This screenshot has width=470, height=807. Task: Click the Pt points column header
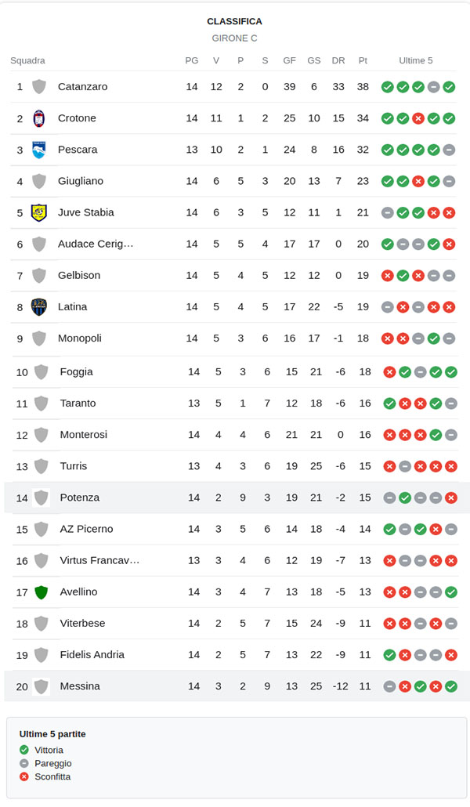click(363, 60)
